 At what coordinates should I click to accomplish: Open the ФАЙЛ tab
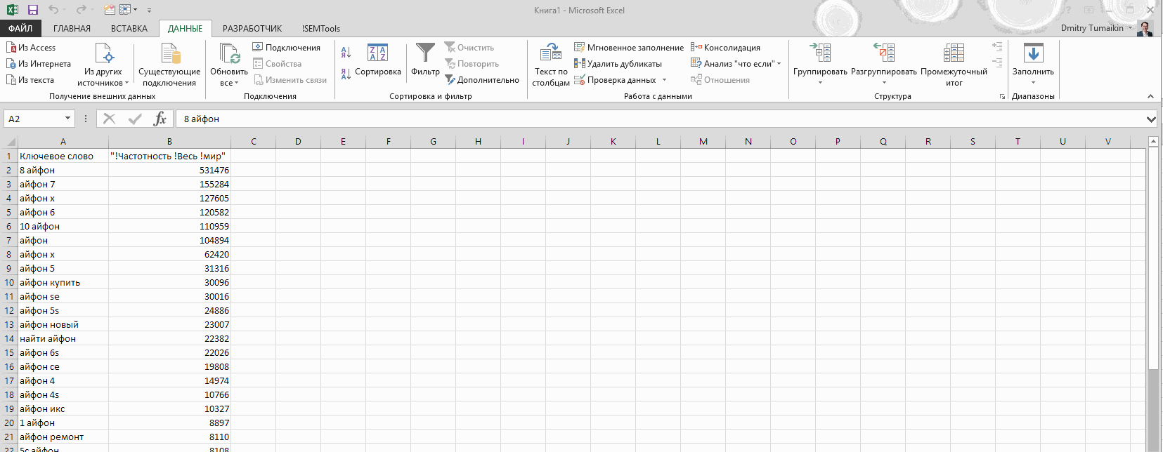[x=20, y=29]
